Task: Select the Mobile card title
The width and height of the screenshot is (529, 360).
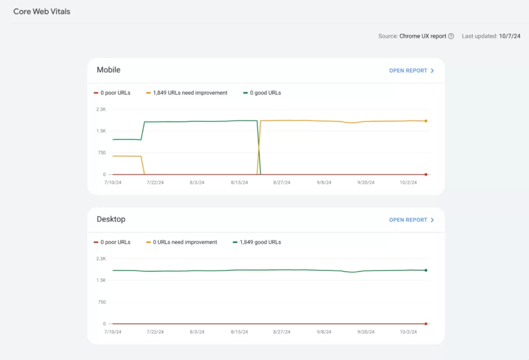Action: tap(108, 70)
